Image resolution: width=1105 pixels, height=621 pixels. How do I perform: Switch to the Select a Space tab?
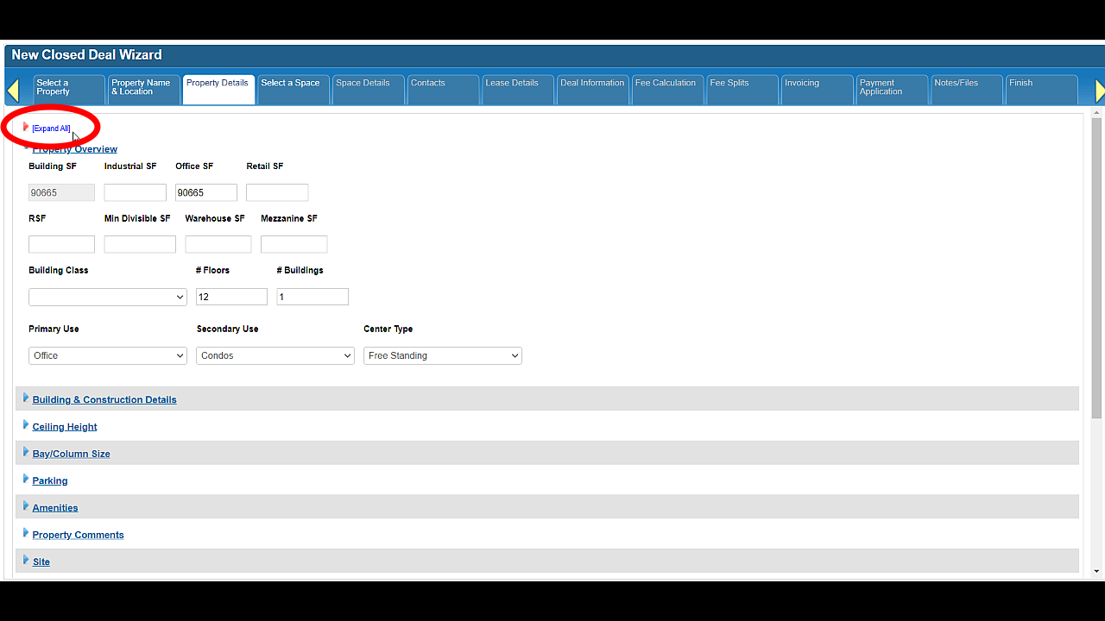click(291, 89)
